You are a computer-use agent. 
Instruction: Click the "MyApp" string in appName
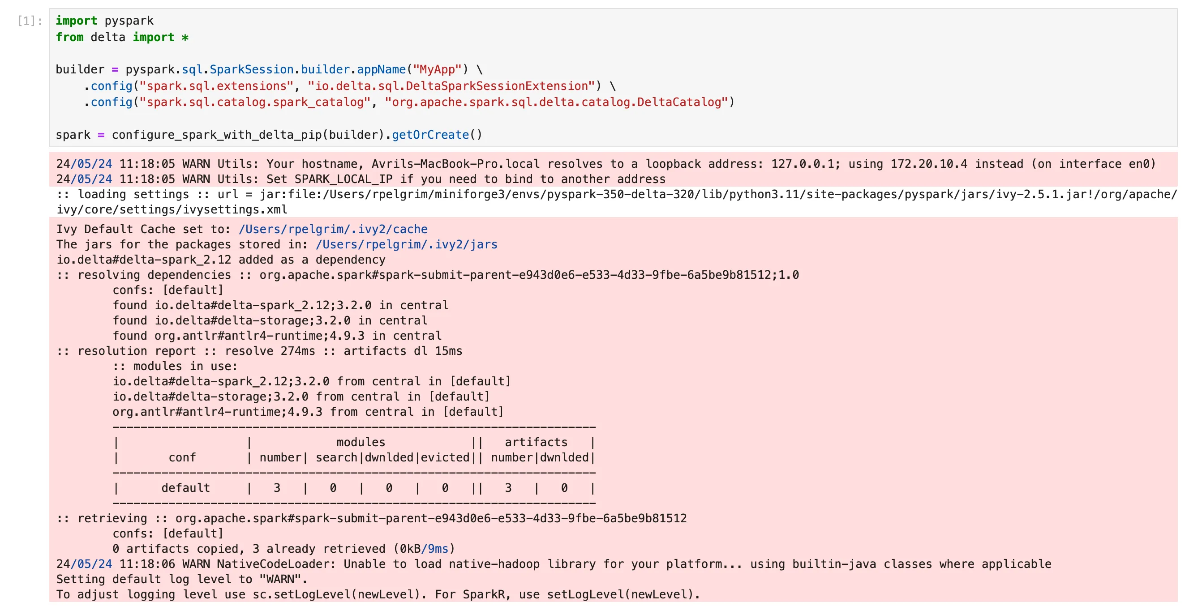point(437,69)
